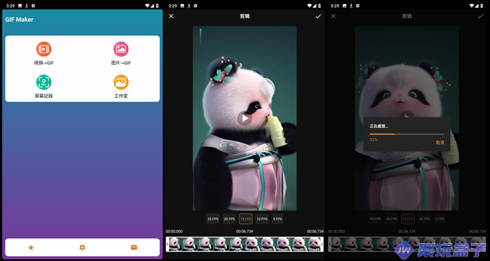The height and width of the screenshot is (261, 490).
Task: Open settings gear in GIF Maker bottom bar
Action: click(x=82, y=247)
